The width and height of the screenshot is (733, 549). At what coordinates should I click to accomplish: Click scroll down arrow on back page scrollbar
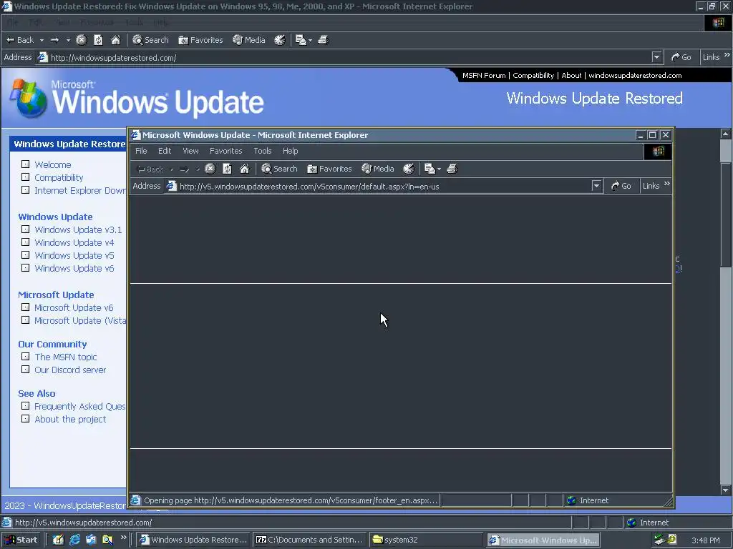[x=726, y=490]
